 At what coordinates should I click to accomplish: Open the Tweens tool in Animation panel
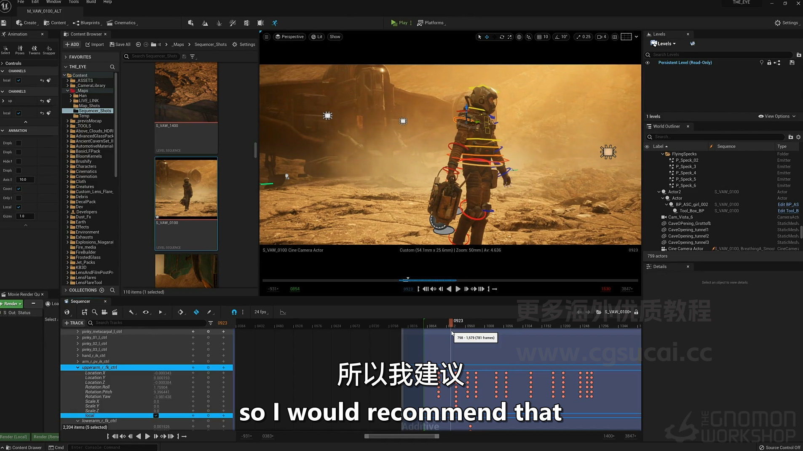point(35,50)
